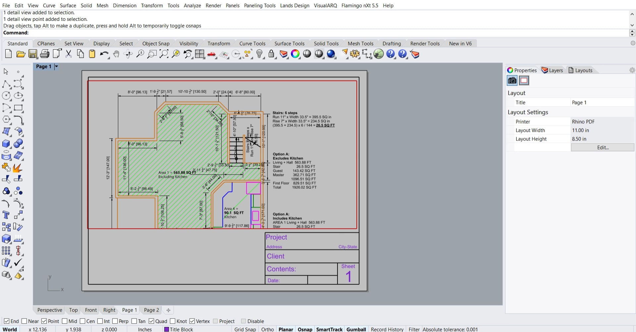Select the Pan view hand tool

point(116,54)
